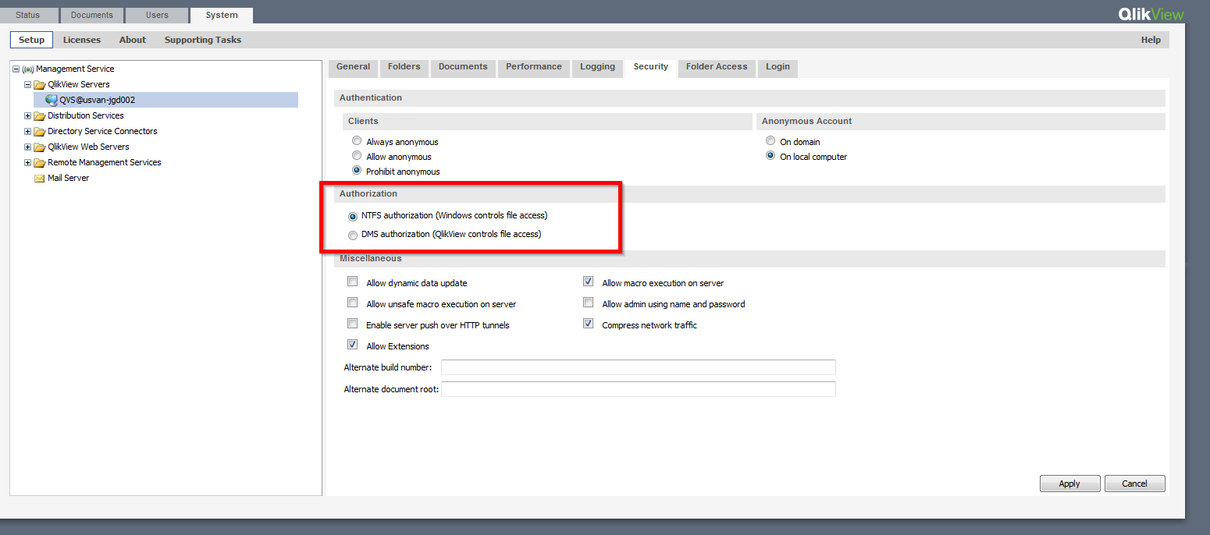Viewport: 1210px width, 535px height.
Task: Open the Help link
Action: 1151,40
